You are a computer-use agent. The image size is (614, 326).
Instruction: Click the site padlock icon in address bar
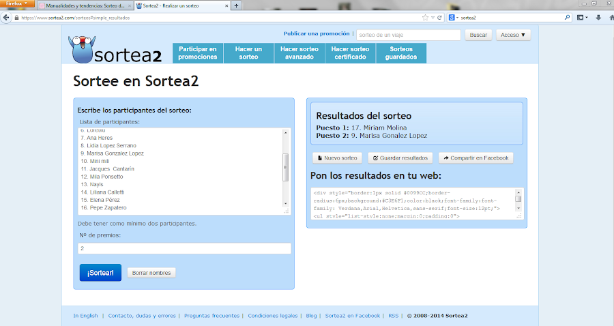coord(16,18)
